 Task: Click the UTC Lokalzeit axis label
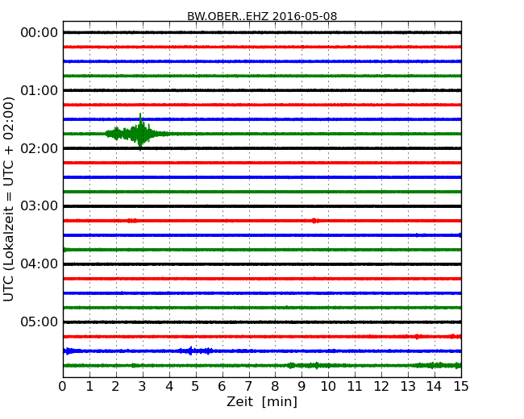coord(9,200)
